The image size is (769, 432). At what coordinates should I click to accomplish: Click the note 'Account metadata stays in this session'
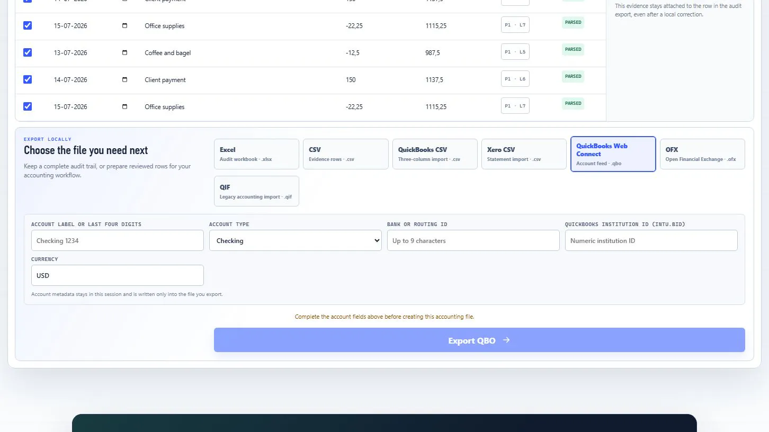127,294
